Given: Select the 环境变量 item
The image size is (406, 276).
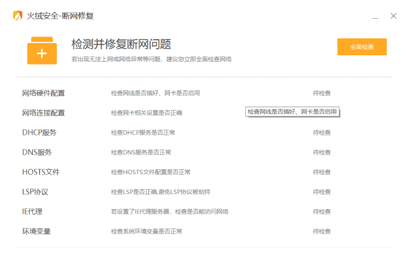Looking at the screenshot, I should [x=36, y=231].
